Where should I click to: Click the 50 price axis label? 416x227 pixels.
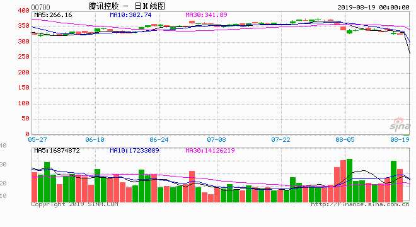(x=25, y=119)
